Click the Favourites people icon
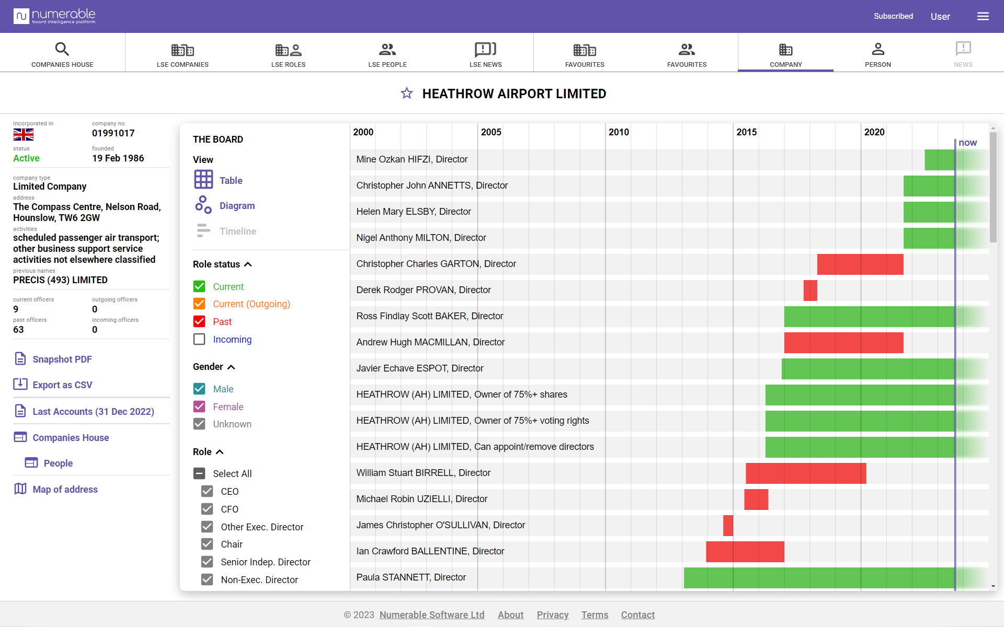This screenshot has height=627, width=1004. 687,49
